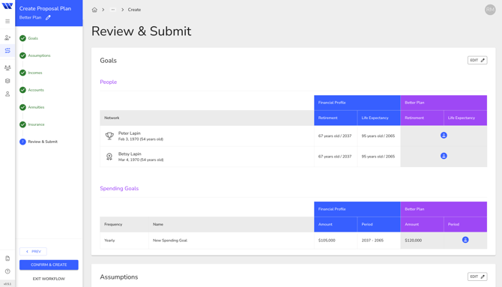The width and height of the screenshot is (502, 287).
Task: Open the documents icon in sidebar bottom
Action: [x=7, y=259]
